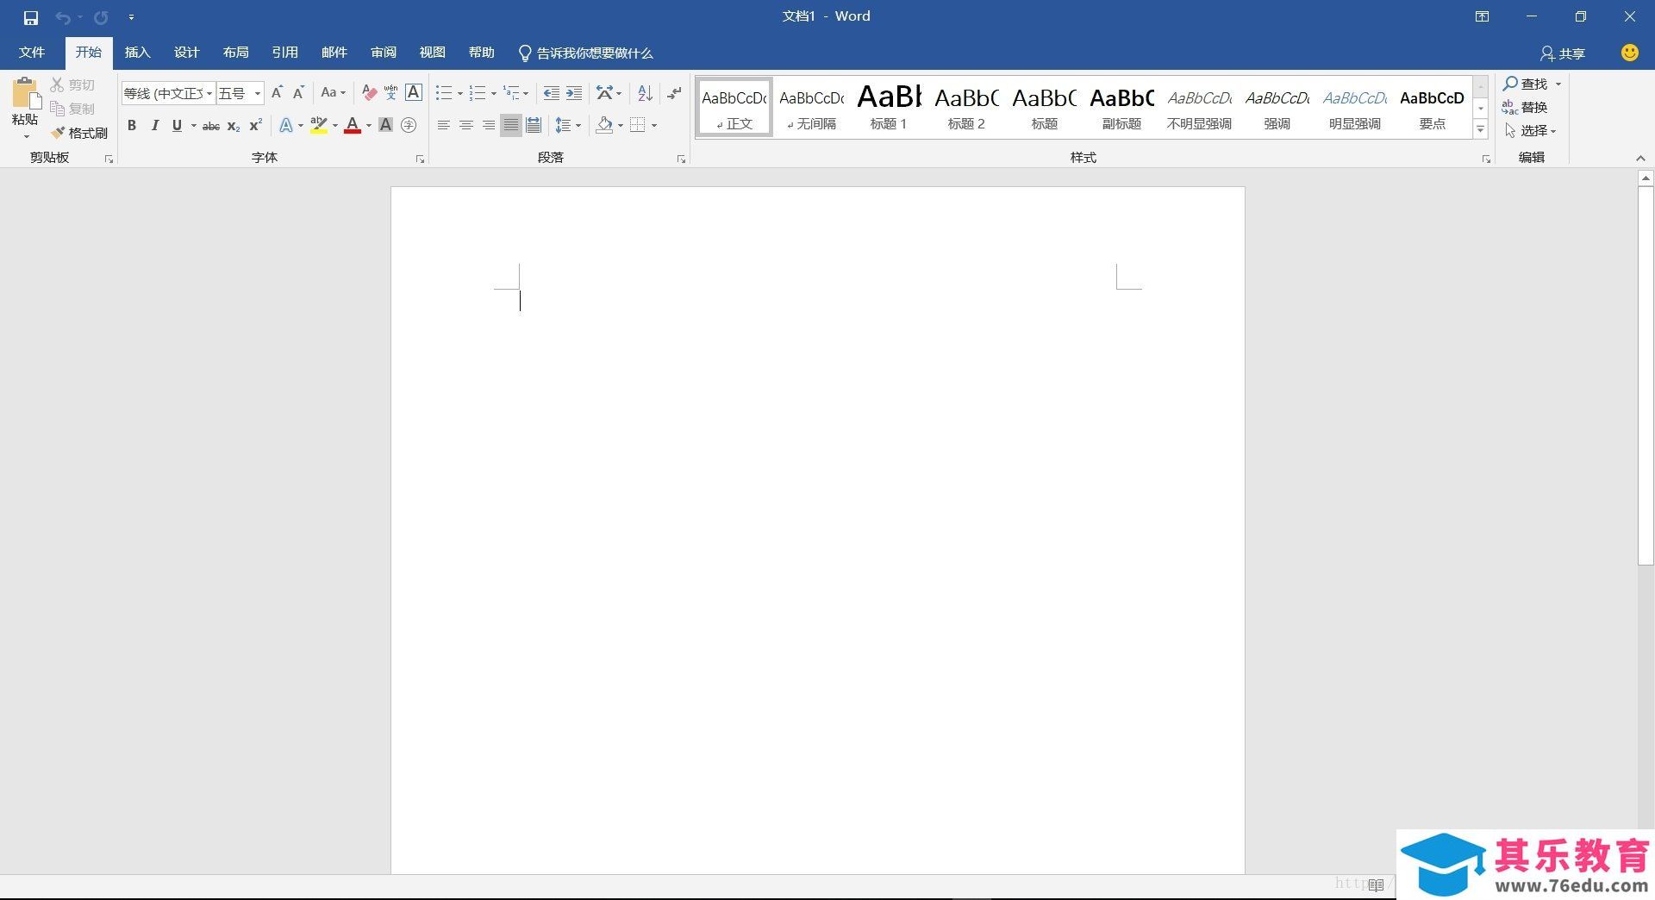Image resolution: width=1655 pixels, height=900 pixels.
Task: Clear all formatting eraser icon
Action: click(369, 92)
